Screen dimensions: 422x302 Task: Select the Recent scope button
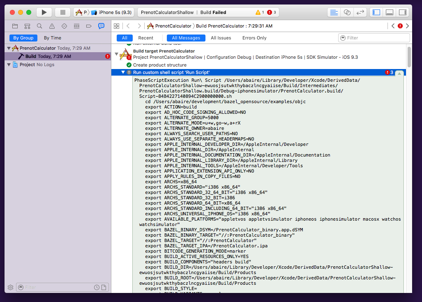pyautogui.click(x=145, y=38)
